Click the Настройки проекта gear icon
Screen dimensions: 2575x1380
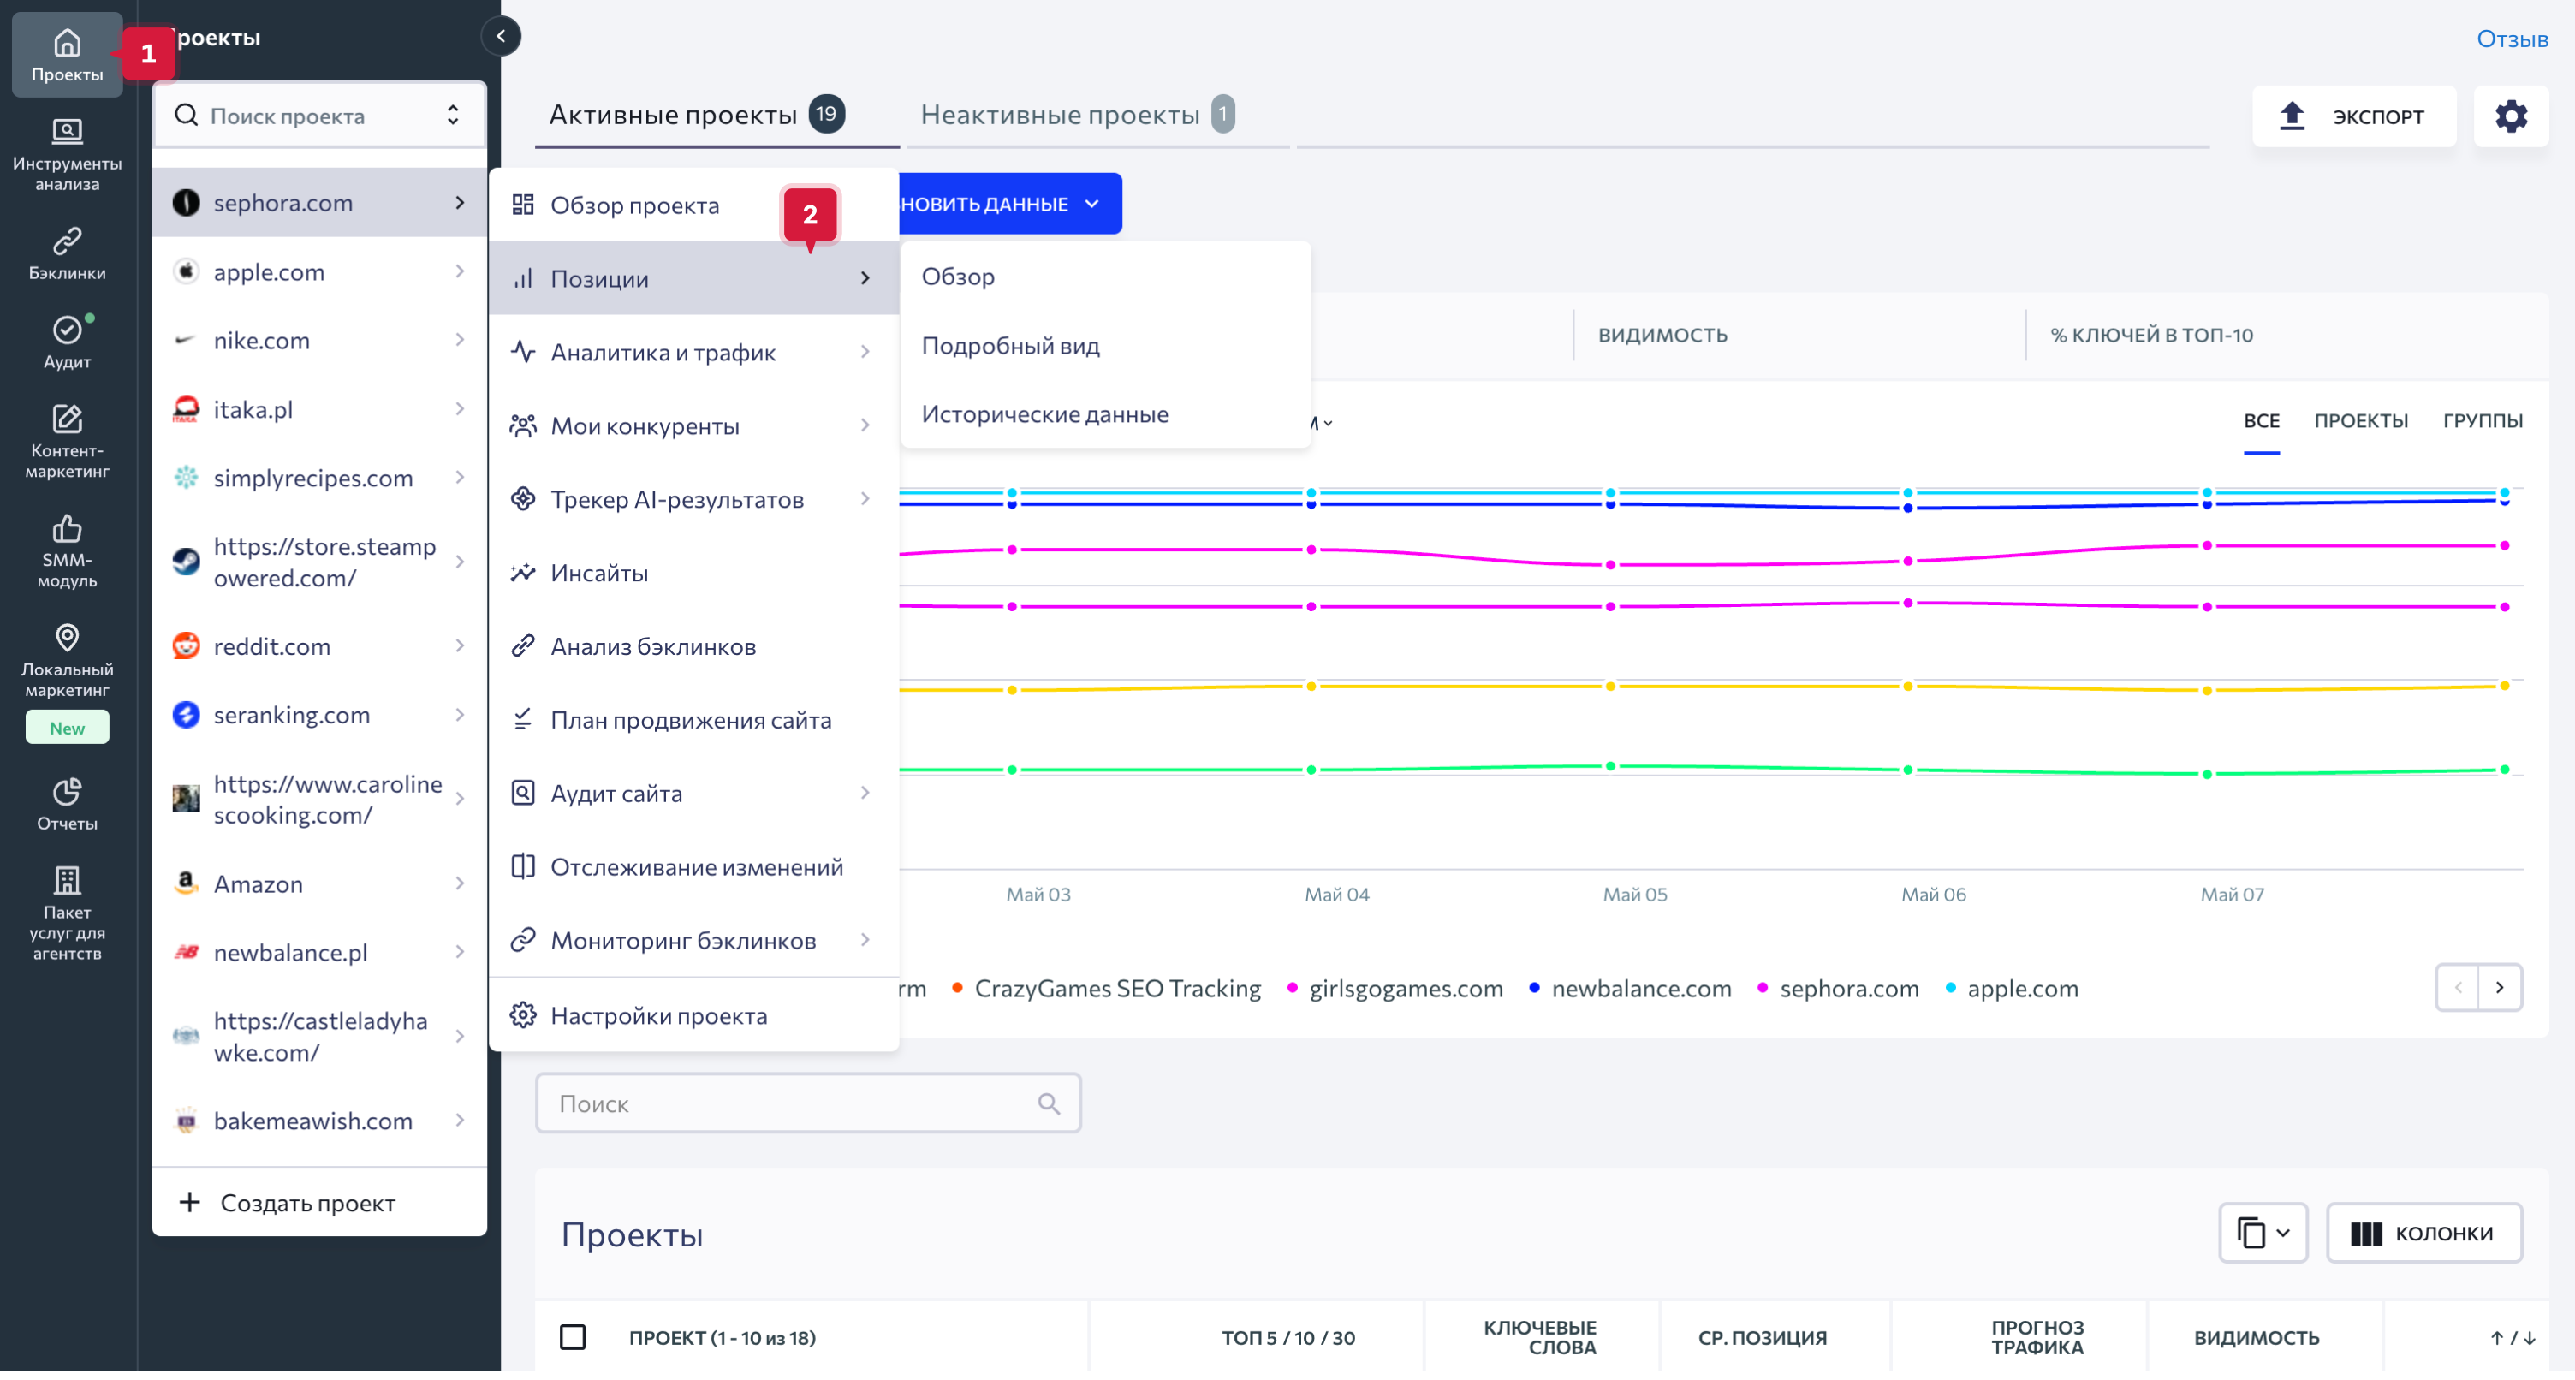coord(523,1015)
